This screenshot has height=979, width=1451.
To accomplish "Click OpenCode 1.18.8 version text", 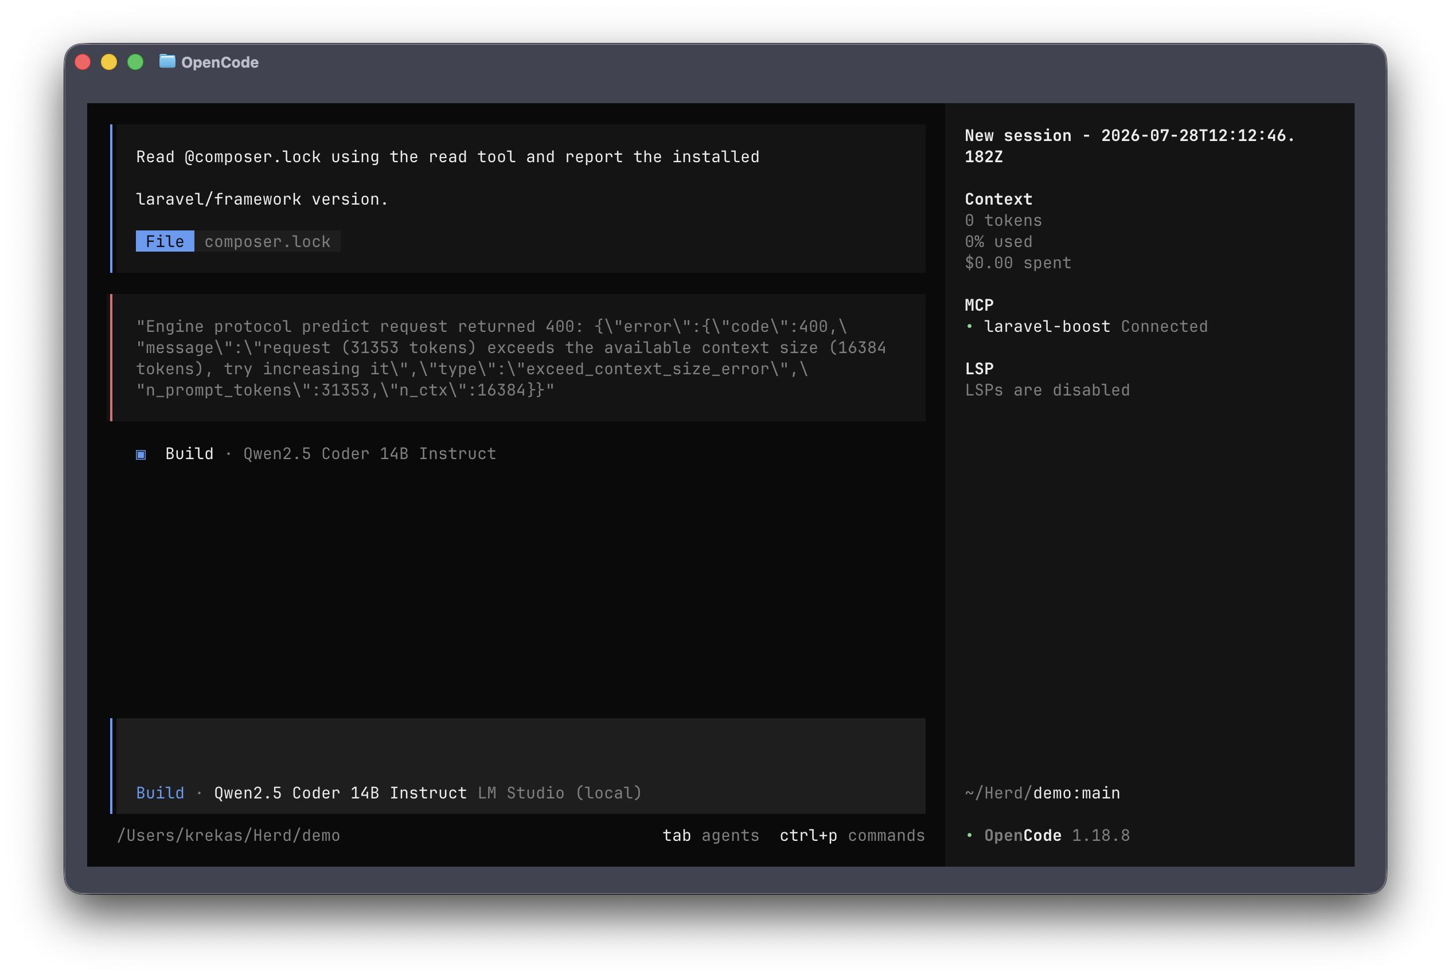I will tap(1057, 836).
